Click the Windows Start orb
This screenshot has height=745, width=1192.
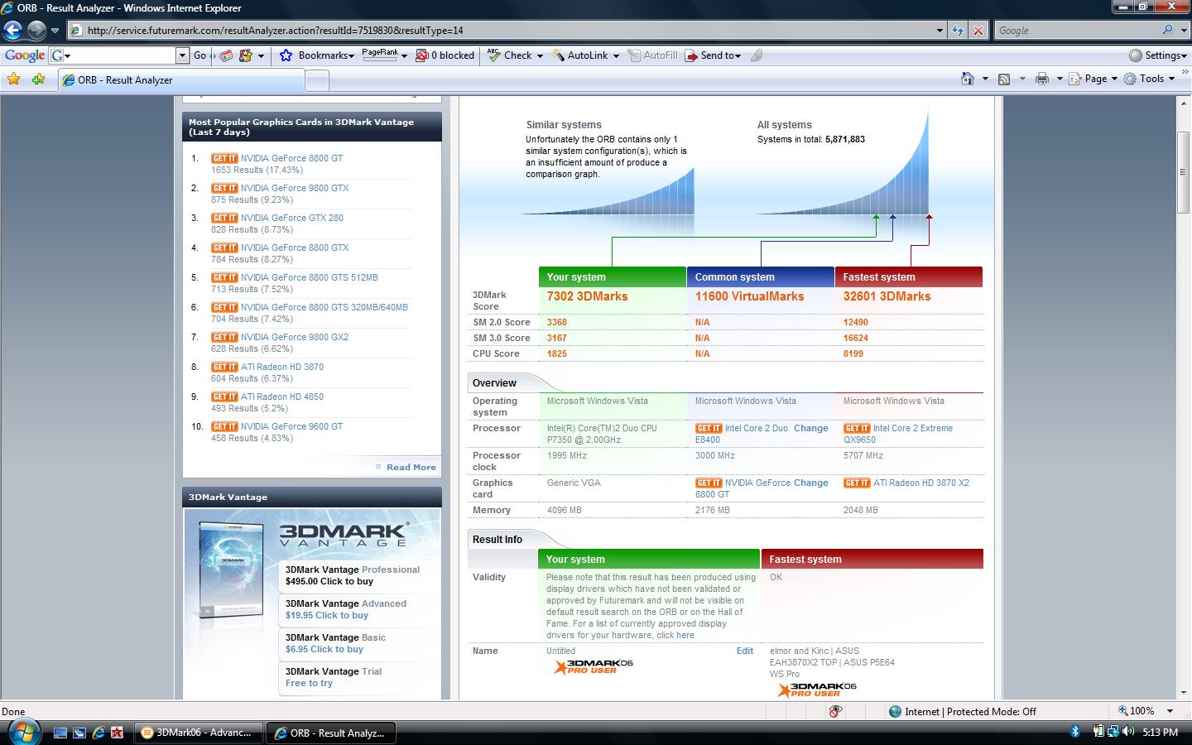pos(23,733)
